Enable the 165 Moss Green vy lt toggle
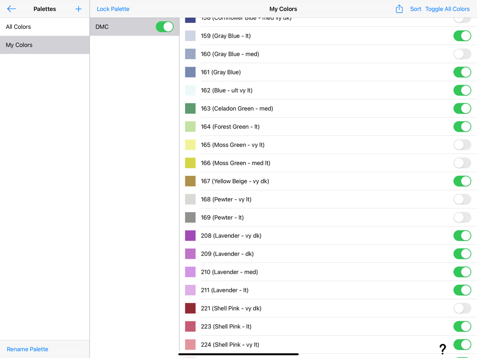This screenshot has height=358, width=477. click(x=462, y=145)
